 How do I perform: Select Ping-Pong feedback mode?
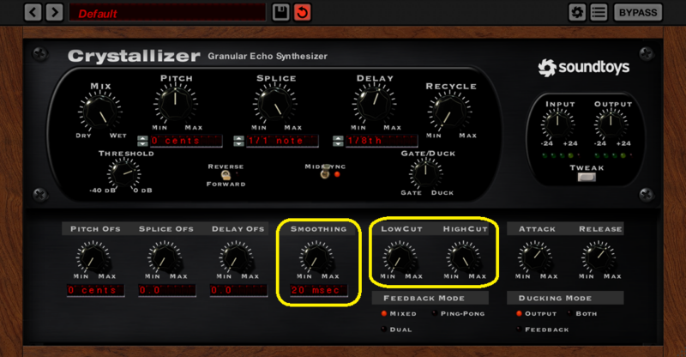458,313
